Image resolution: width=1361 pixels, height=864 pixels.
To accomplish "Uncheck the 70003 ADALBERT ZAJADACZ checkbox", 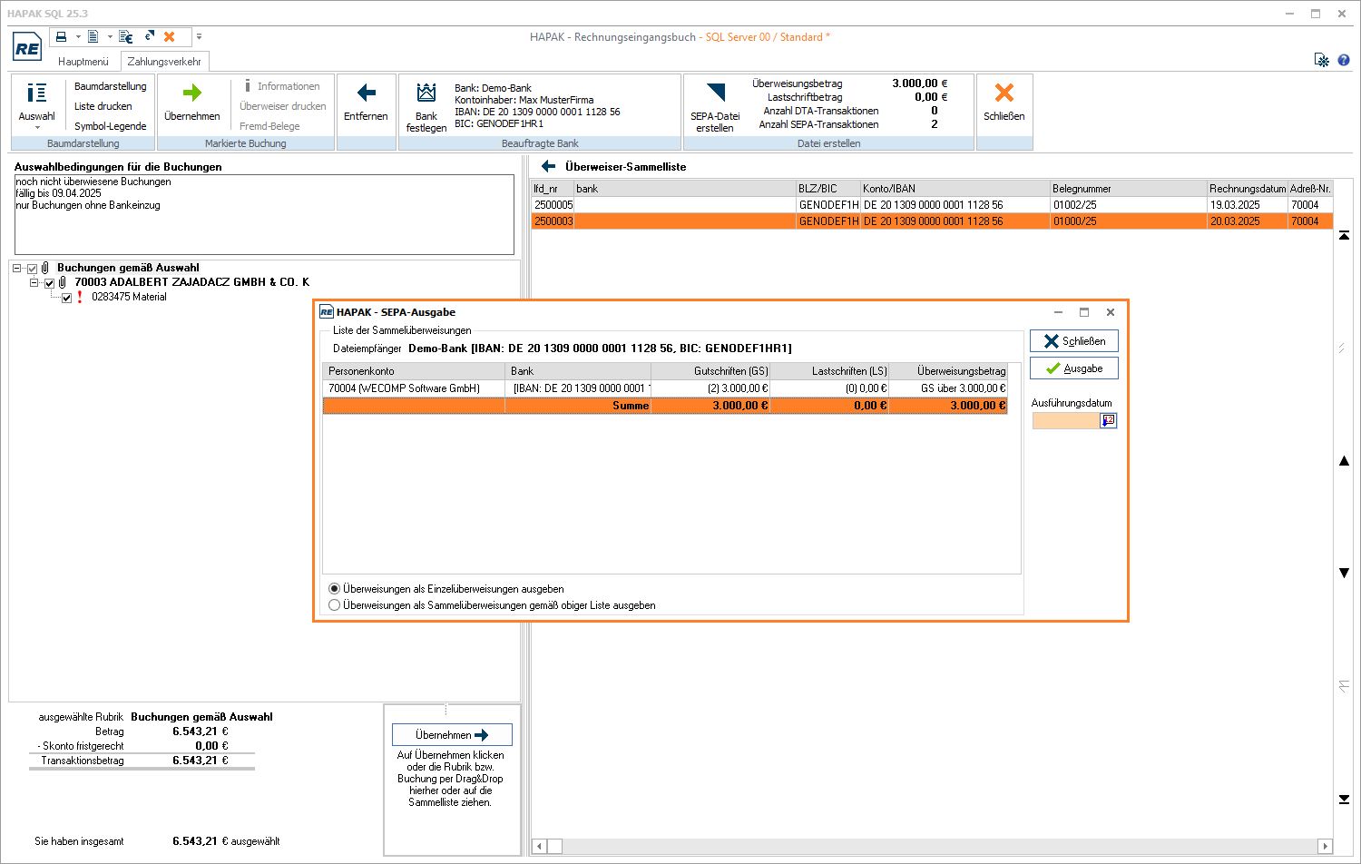I will tap(49, 283).
